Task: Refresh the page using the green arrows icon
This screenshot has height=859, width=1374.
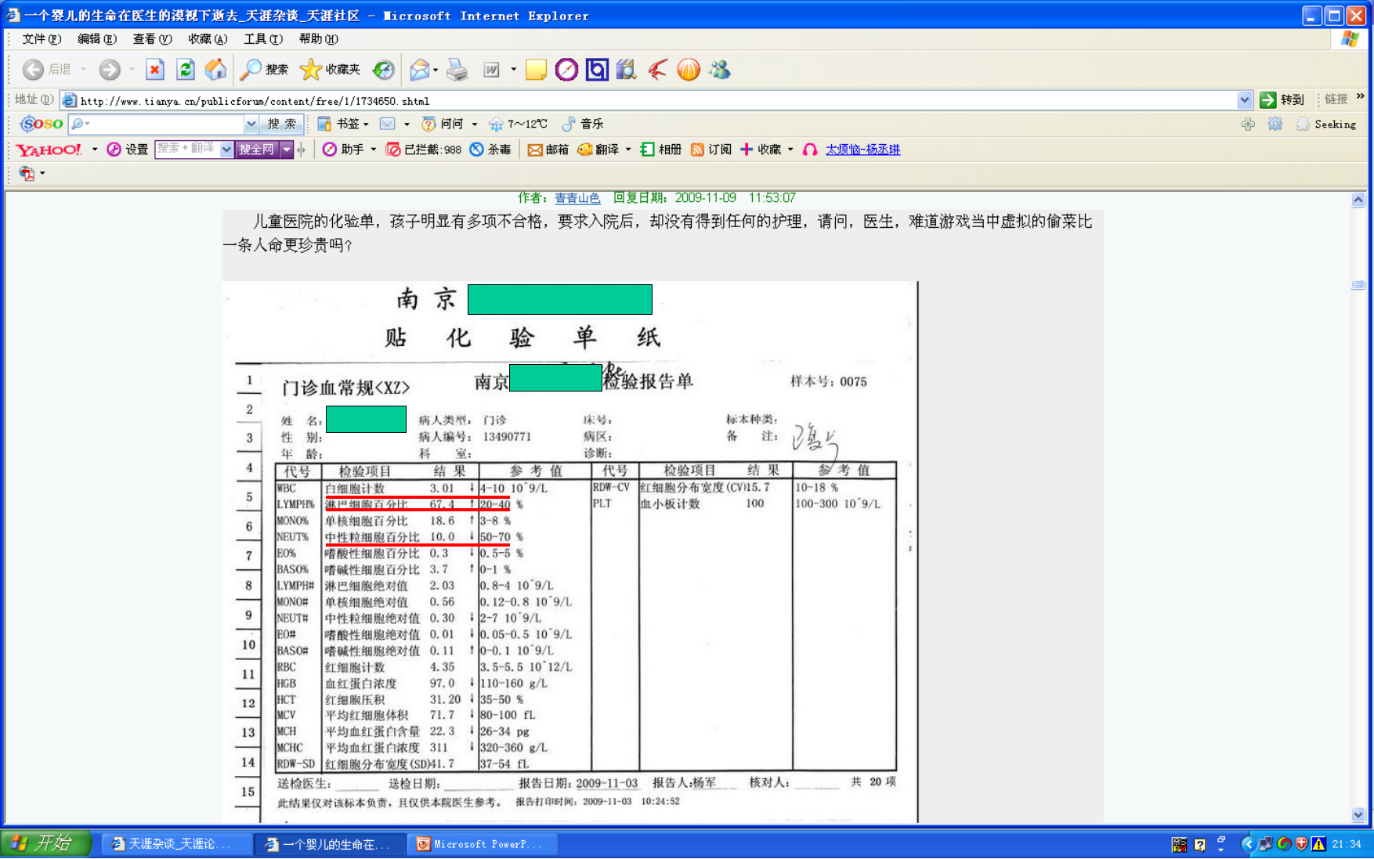Action: [186, 70]
